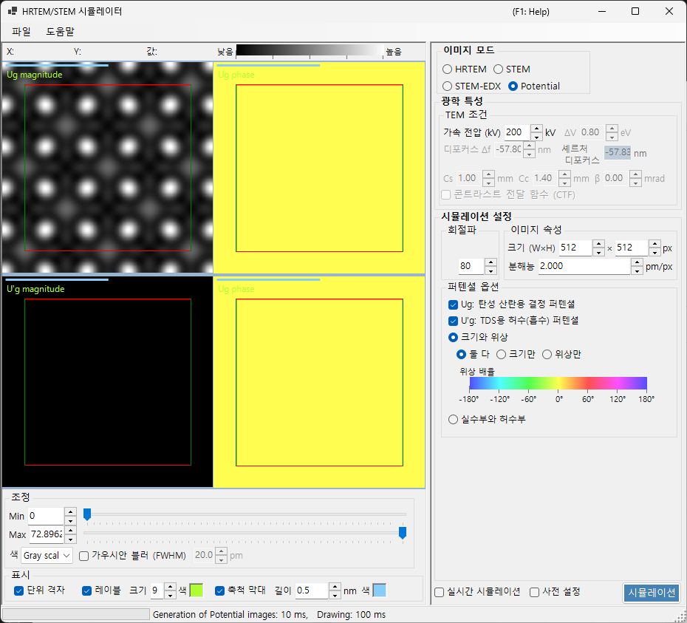
Task: Decrease the diffracted waves count of 80
Action: point(491,270)
